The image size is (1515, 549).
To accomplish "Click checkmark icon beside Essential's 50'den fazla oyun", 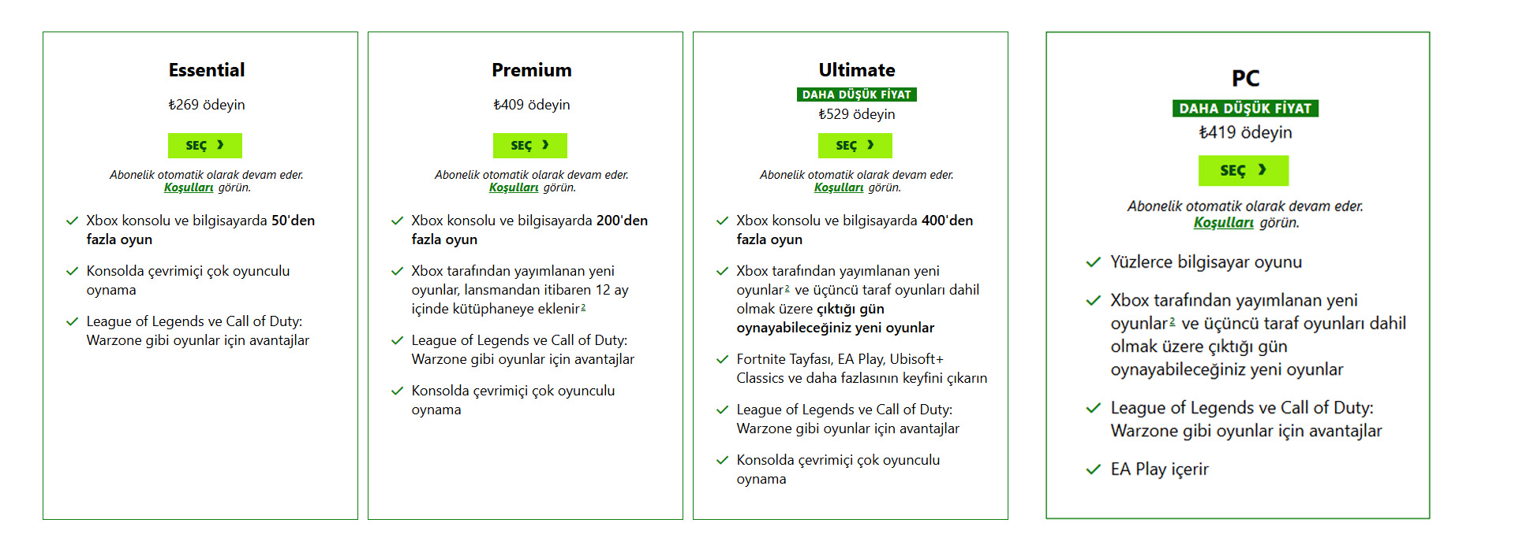I will pyautogui.click(x=72, y=221).
